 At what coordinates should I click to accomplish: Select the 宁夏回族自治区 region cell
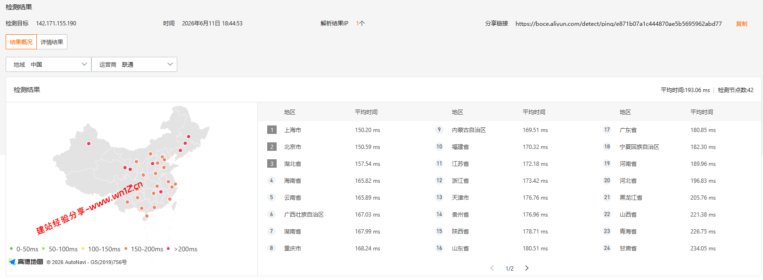[640, 147]
